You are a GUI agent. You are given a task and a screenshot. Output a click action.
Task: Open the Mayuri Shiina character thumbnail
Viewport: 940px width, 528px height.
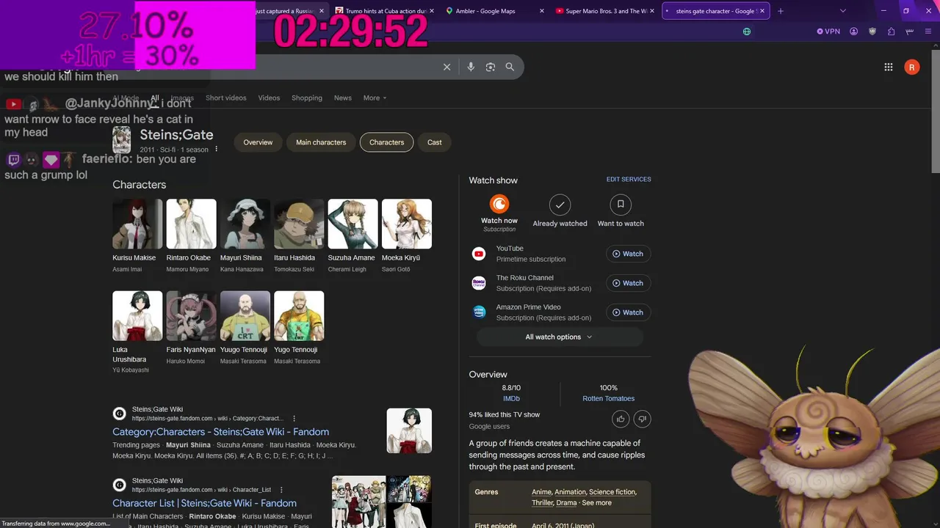pos(245,224)
